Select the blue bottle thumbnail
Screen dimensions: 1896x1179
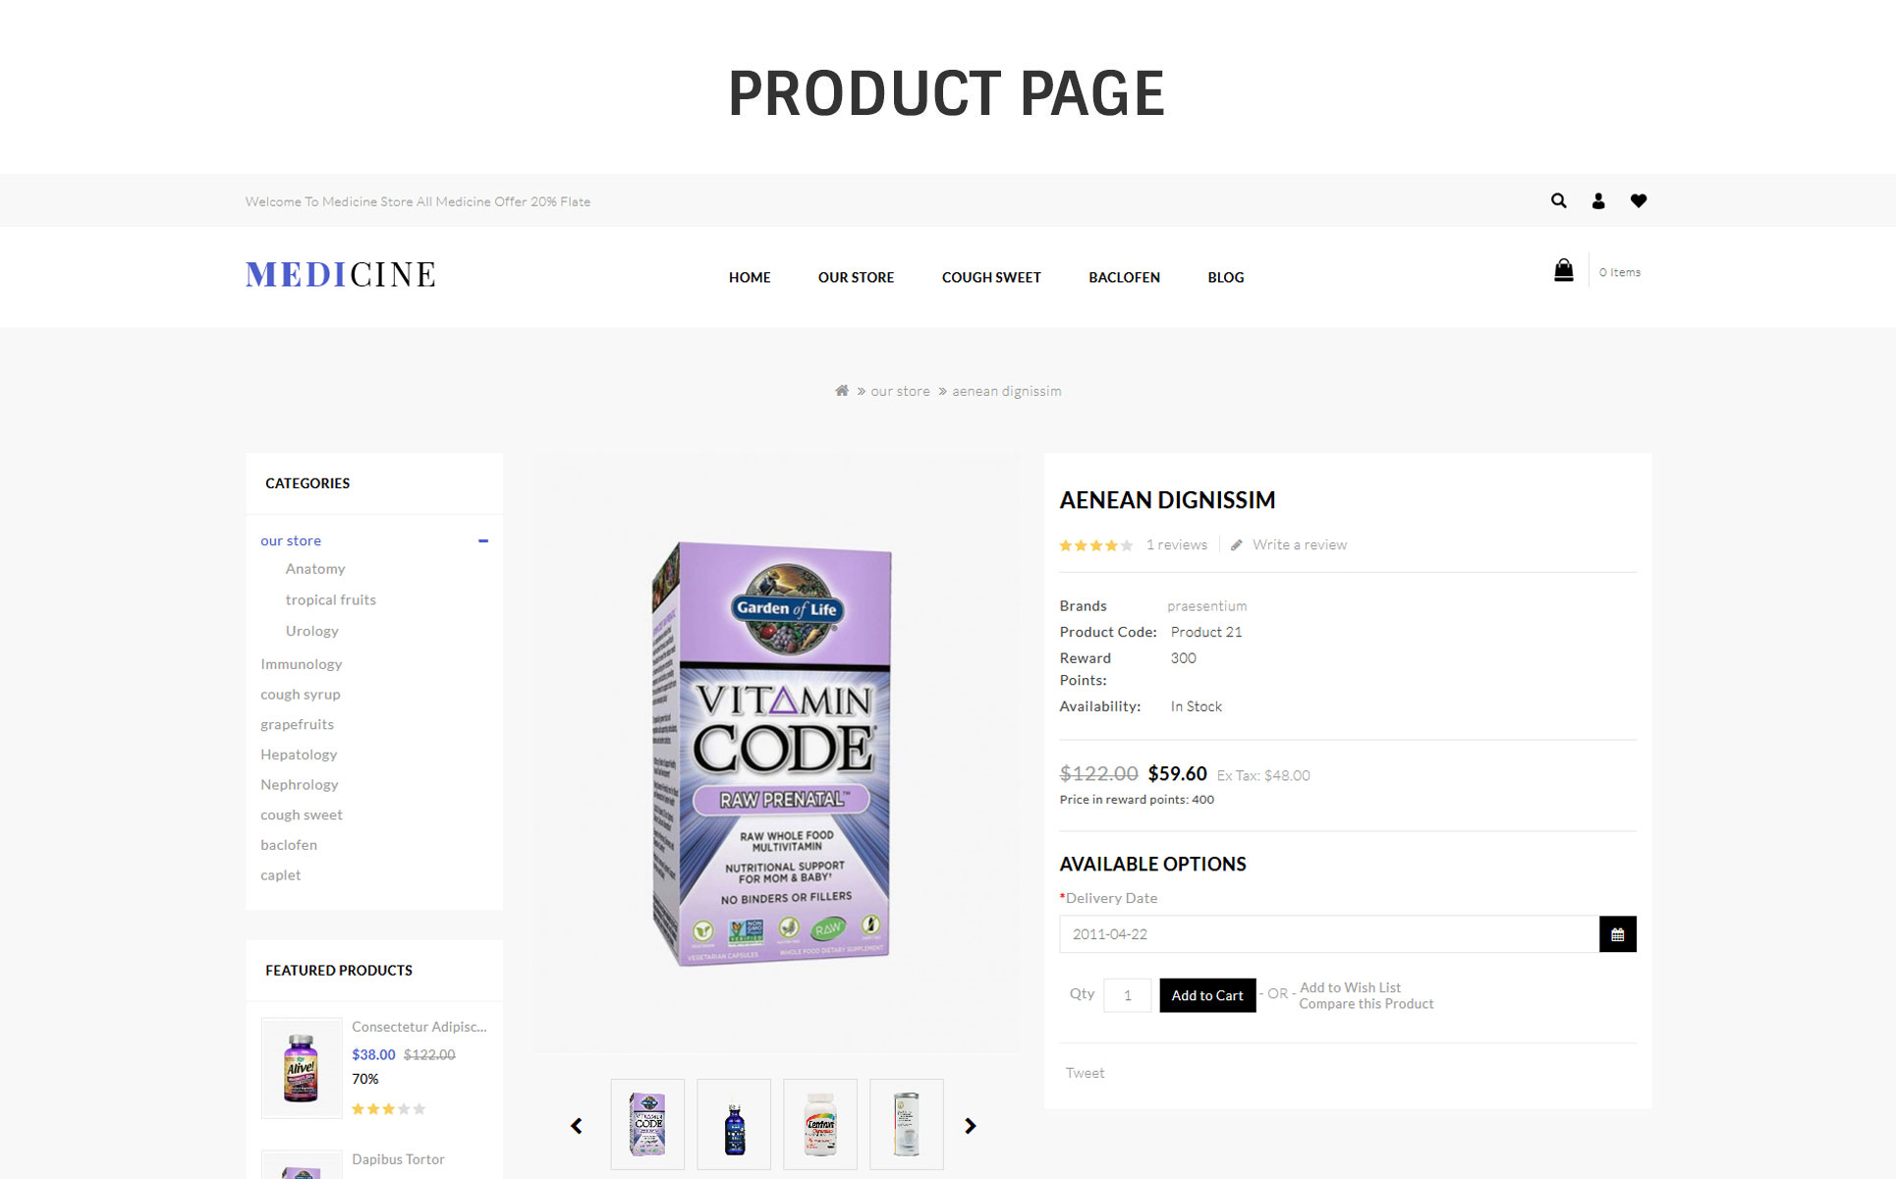[x=734, y=1125]
